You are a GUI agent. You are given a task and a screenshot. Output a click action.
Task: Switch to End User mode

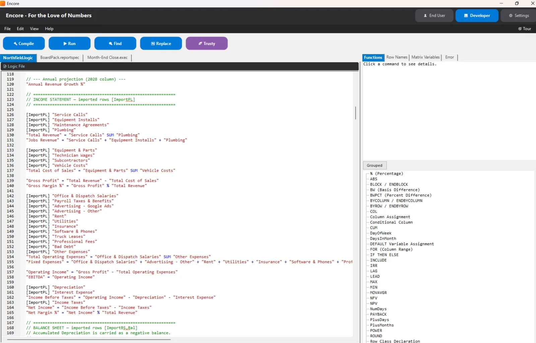coord(434,16)
